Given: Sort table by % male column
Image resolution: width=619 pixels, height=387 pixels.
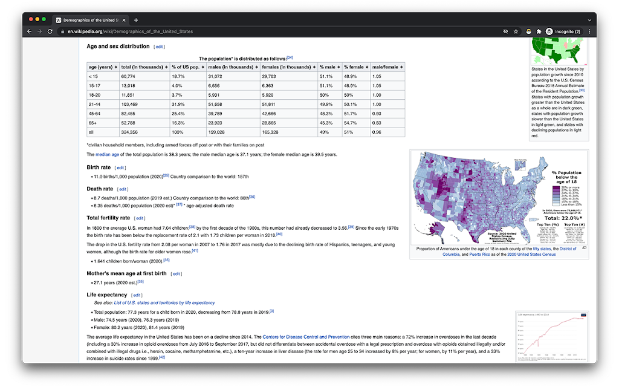Looking at the screenshot, I should pos(330,67).
